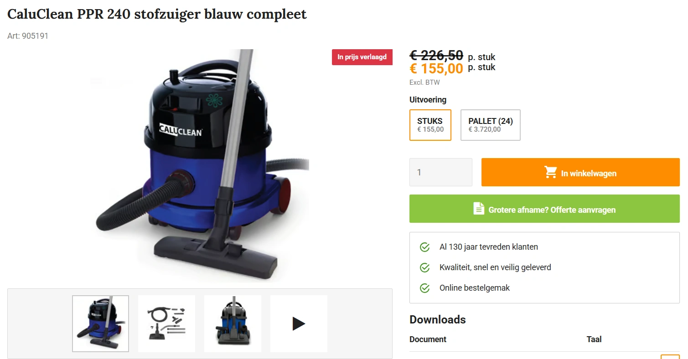Click the main CaluClean vacuum product image
688x359 pixels.
click(200, 165)
